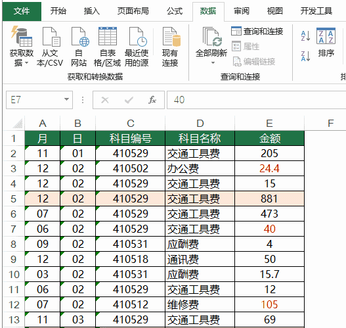Select the Data (数据) tab
Viewport: 346px width, 328px height.
208,11
